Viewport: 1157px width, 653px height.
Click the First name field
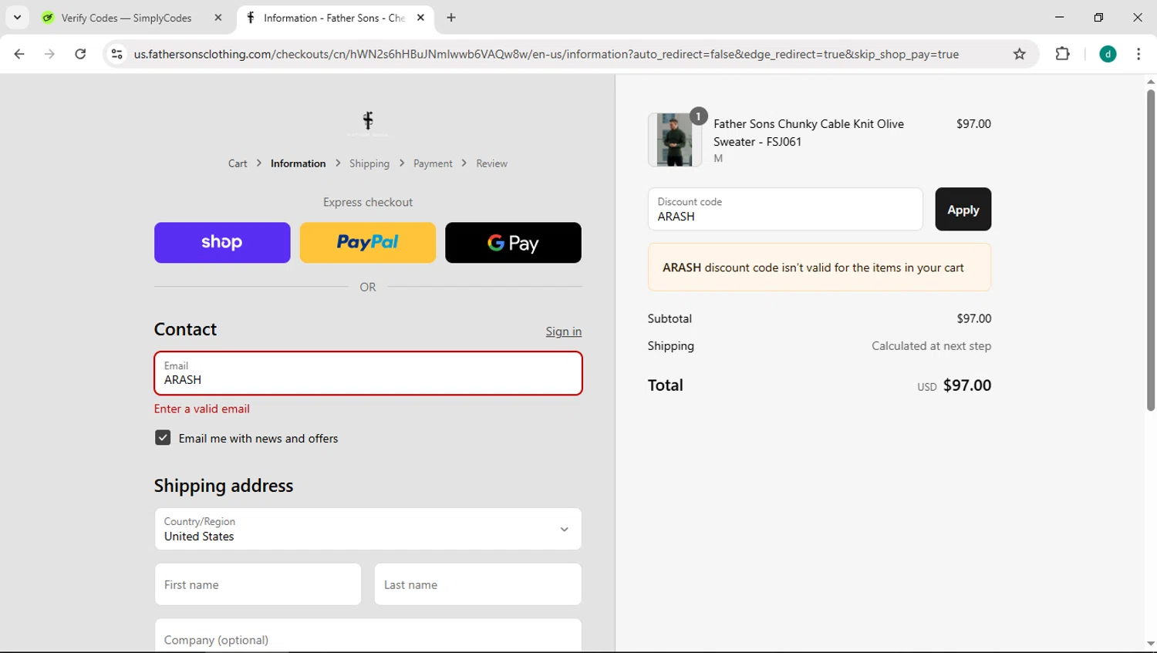click(x=258, y=584)
